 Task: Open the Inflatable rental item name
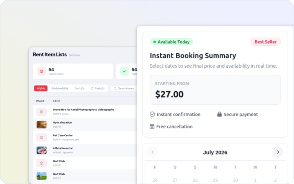[x=63, y=148]
